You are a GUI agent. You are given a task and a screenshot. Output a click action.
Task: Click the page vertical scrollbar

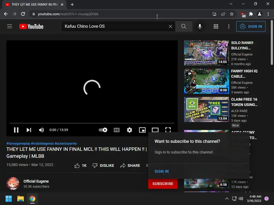point(272,42)
